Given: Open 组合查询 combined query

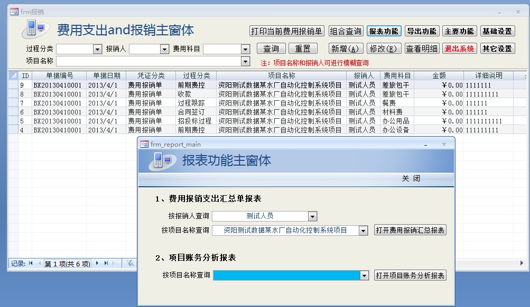Looking at the screenshot, I should 346,31.
